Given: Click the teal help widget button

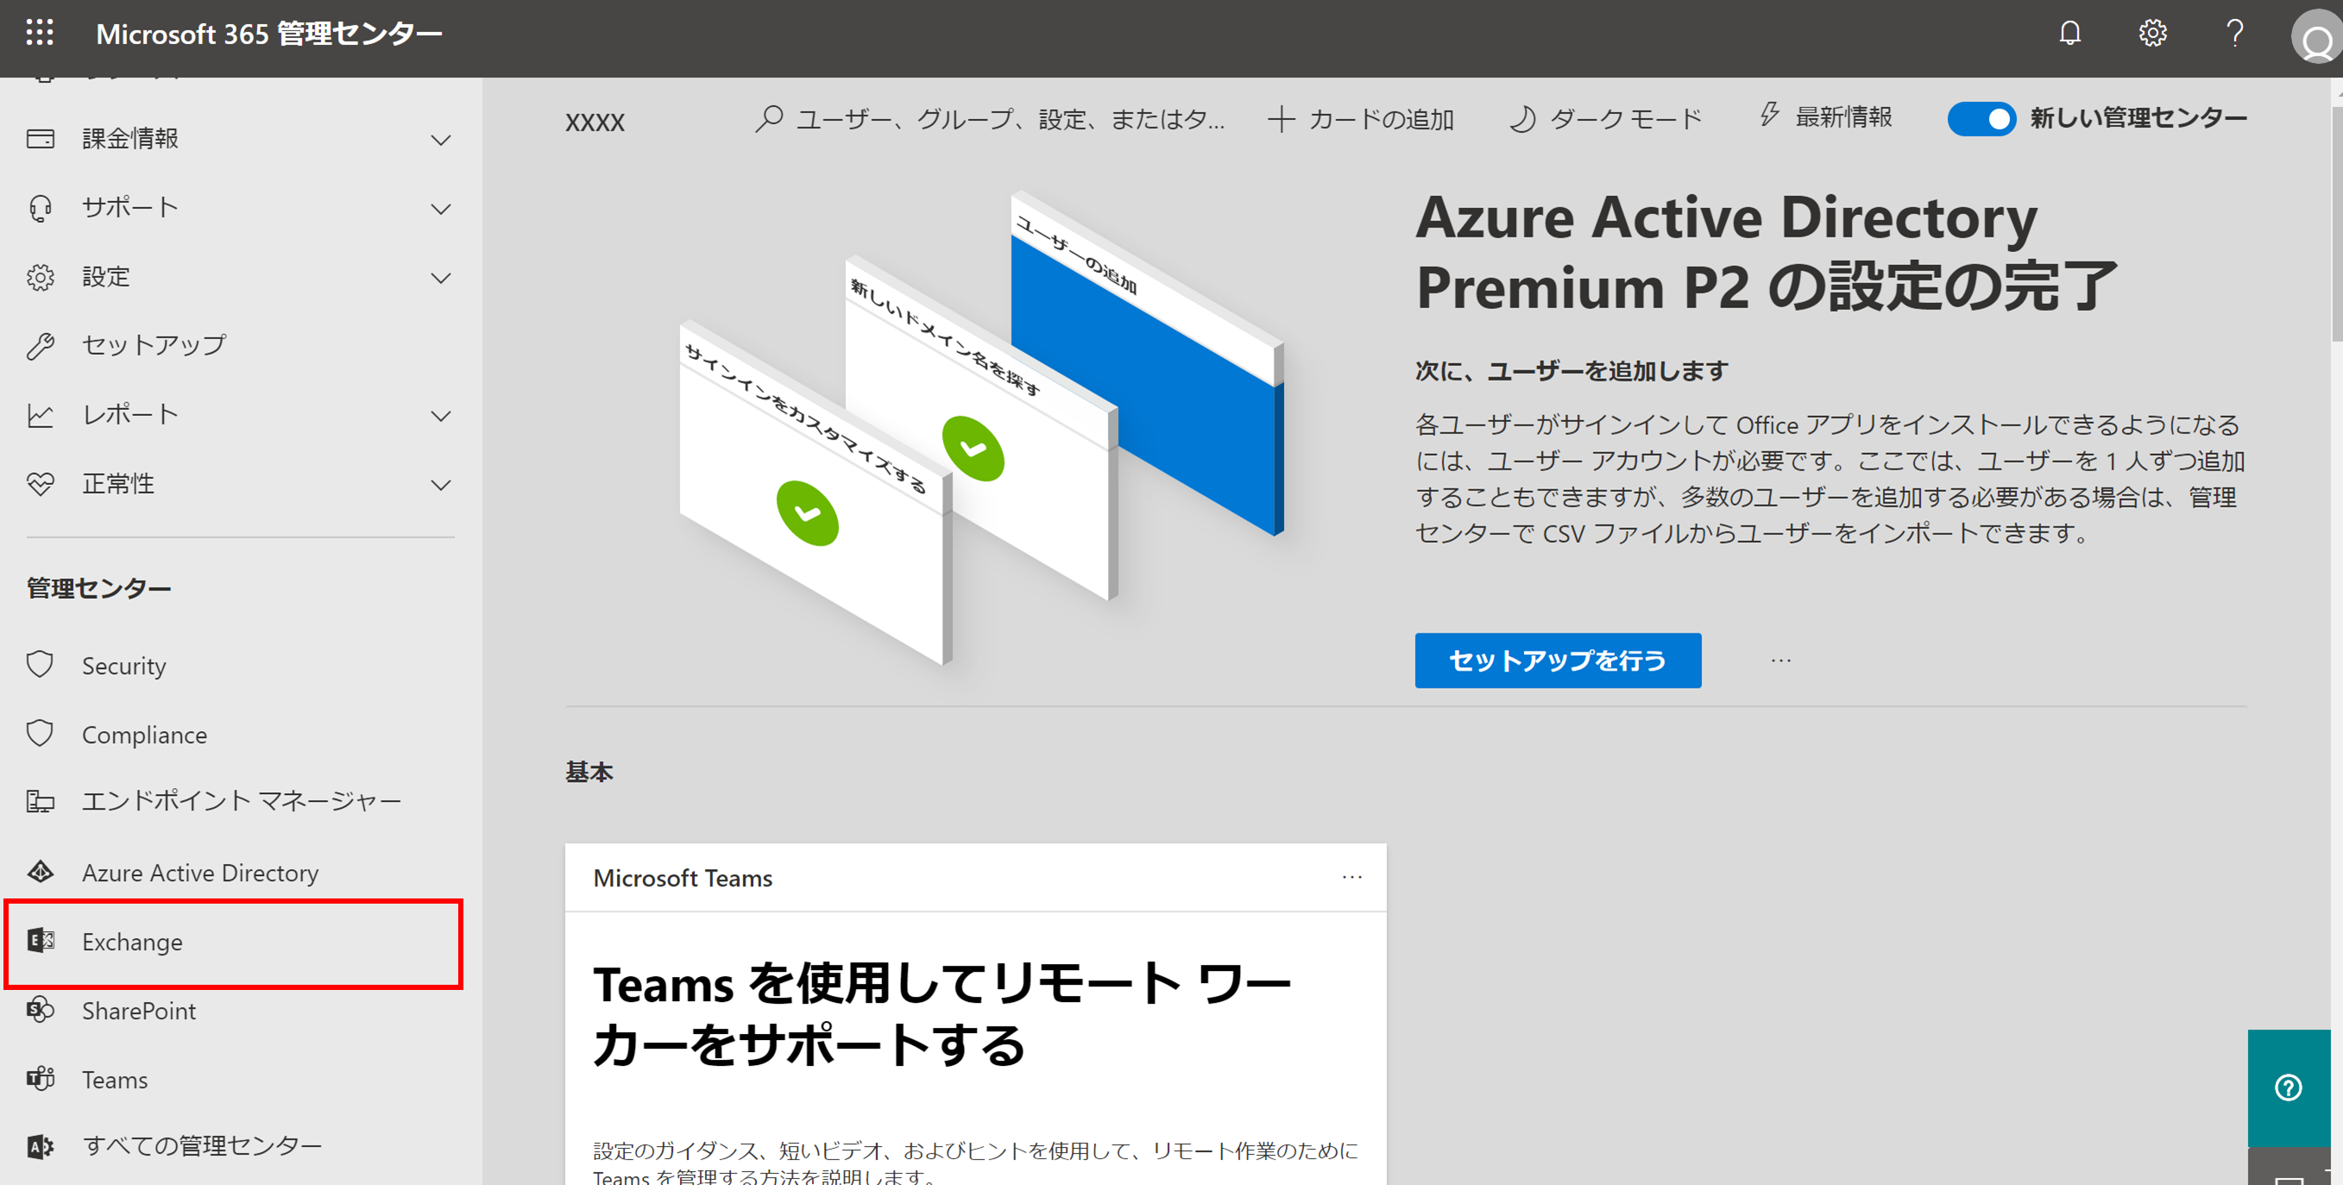Looking at the screenshot, I should 2288,1087.
